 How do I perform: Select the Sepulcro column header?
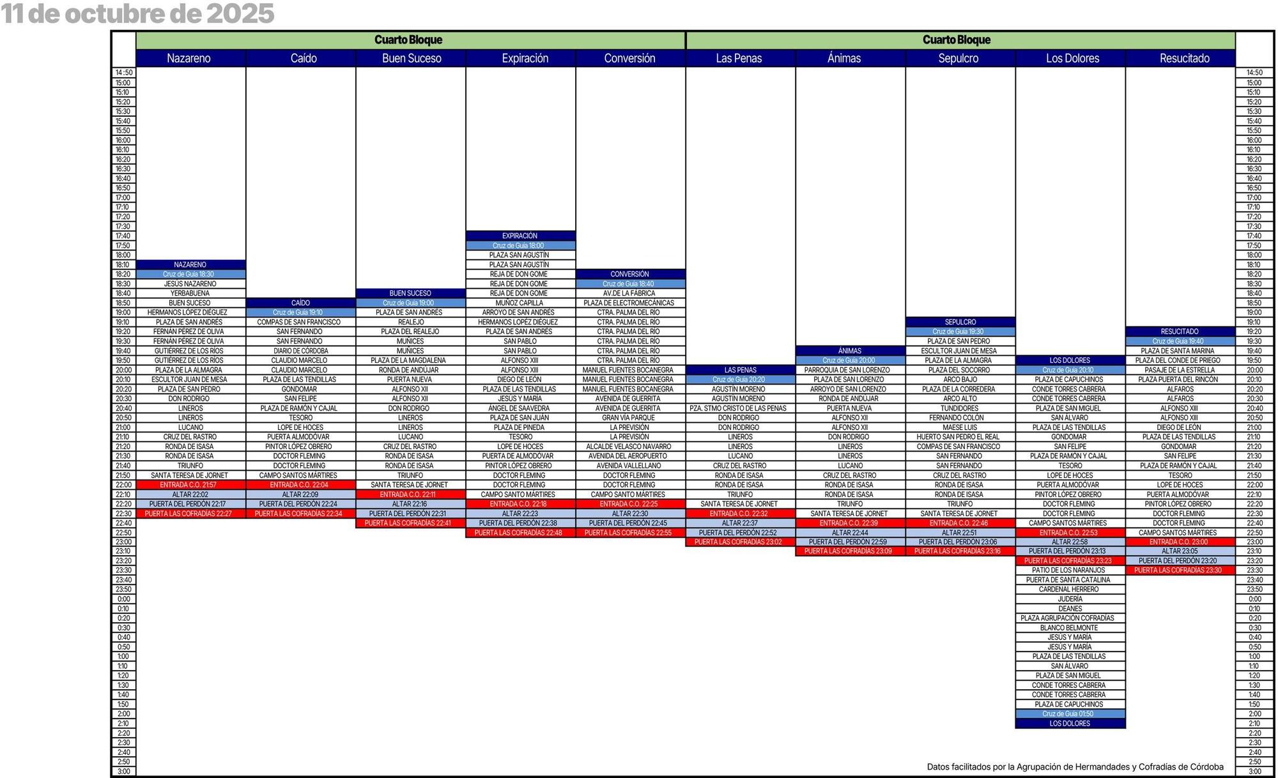(958, 58)
